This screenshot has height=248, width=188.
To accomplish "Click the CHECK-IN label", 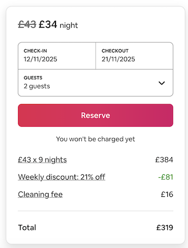I will (x=35, y=51).
